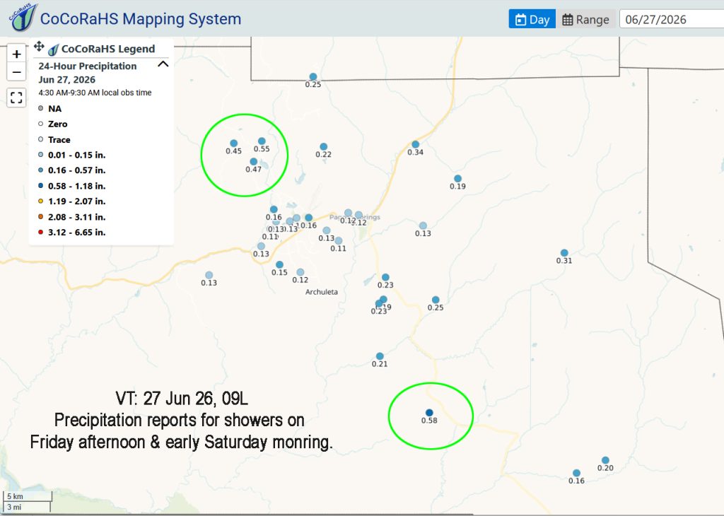The image size is (724, 516).
Task: Zoom out of the map
Action: click(17, 72)
